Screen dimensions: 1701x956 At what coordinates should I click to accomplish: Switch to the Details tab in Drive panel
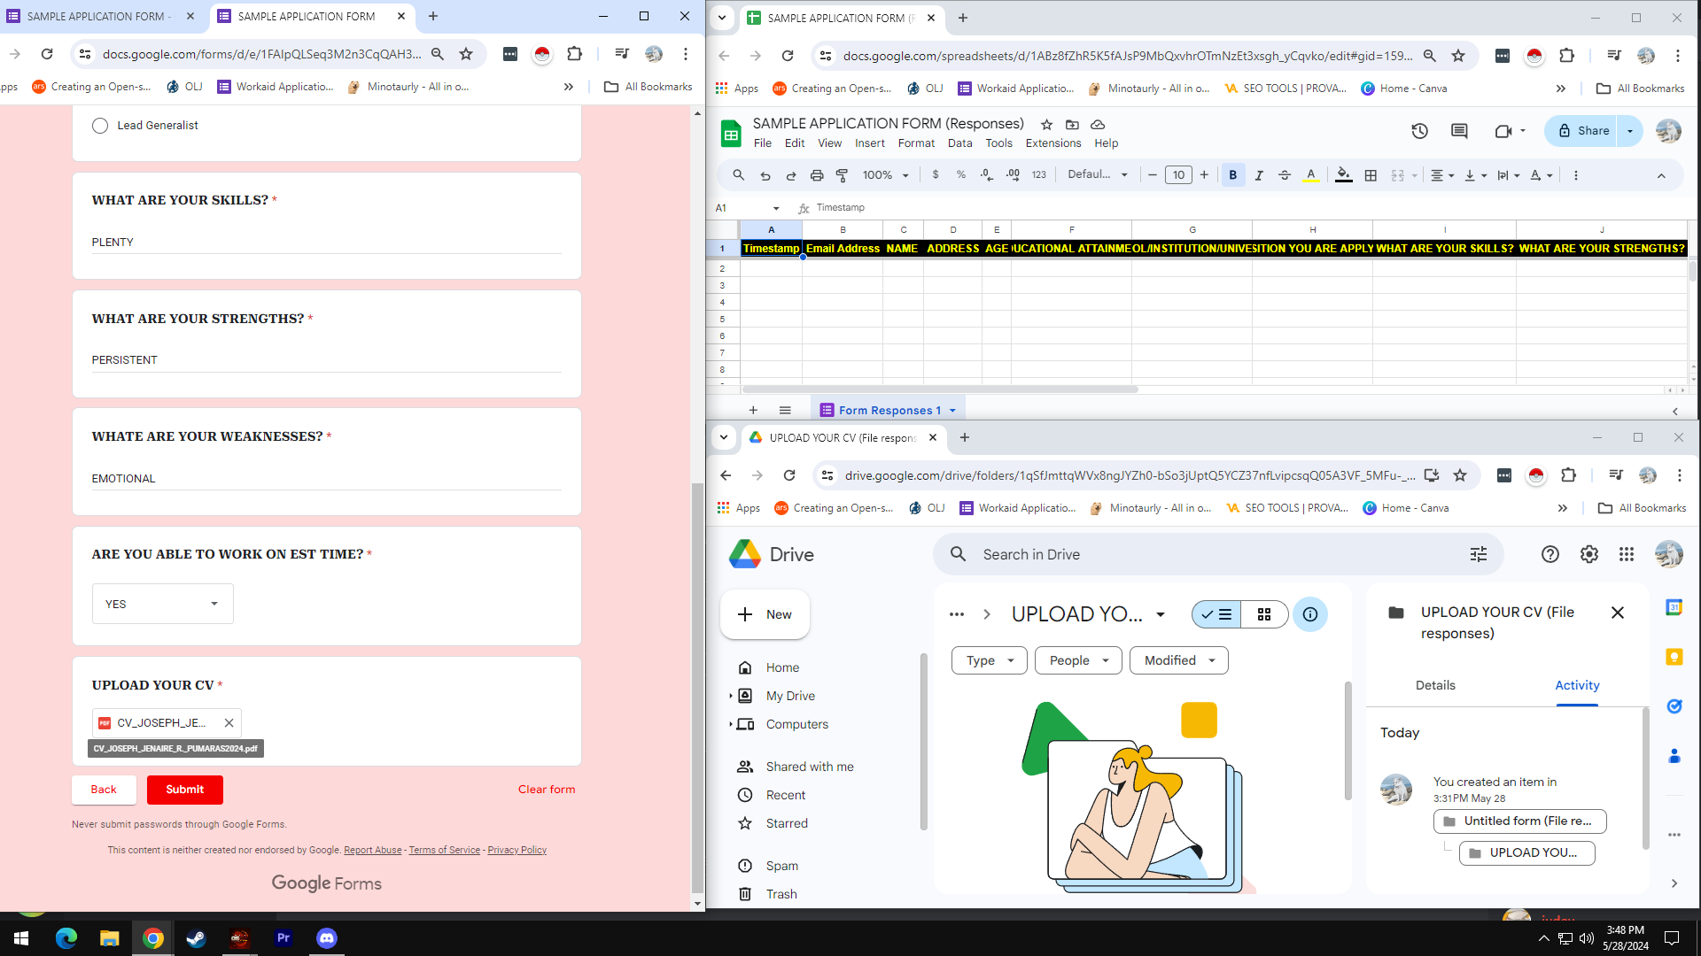[x=1434, y=685]
